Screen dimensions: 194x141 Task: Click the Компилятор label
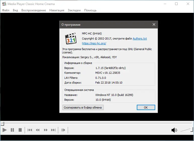point(72,73)
